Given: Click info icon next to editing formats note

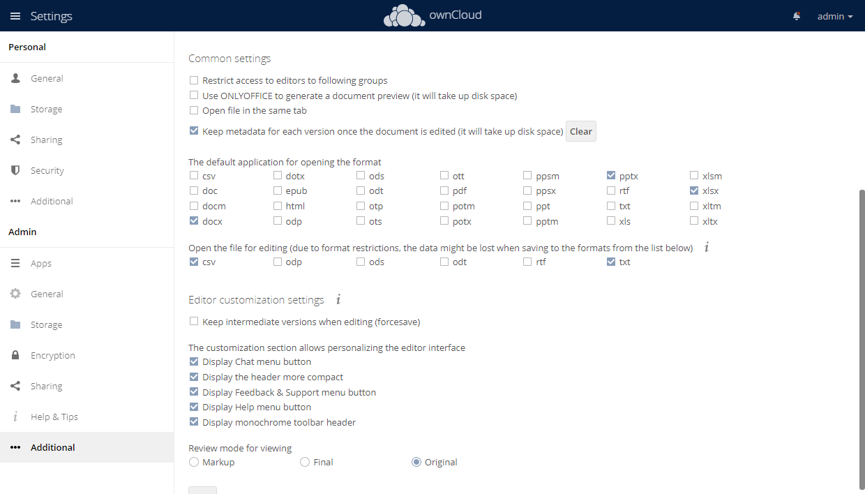Looking at the screenshot, I should (706, 247).
